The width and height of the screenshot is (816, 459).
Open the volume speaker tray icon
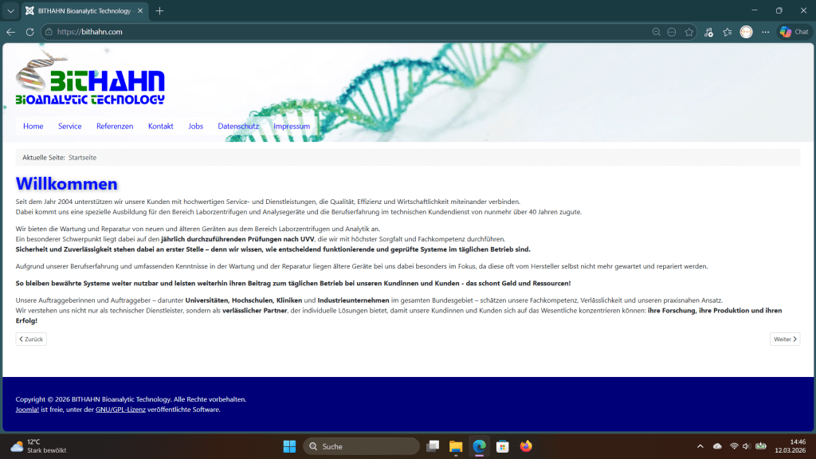click(746, 446)
